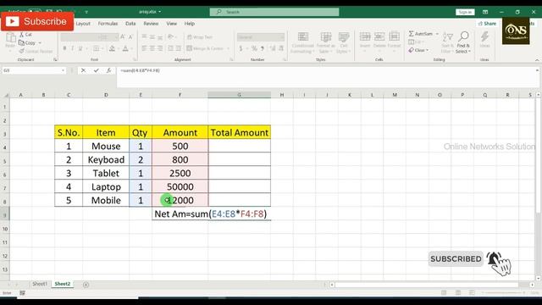Open the Formulas ribbon tab
This screenshot has width=542, height=305.
(108, 24)
